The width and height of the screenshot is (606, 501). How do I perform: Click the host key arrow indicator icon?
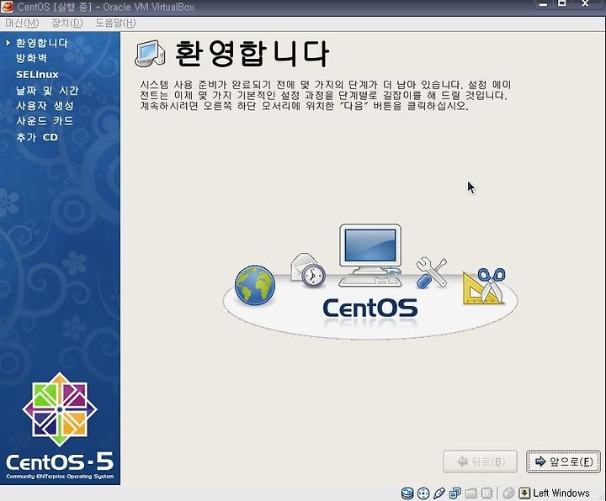tap(524, 493)
